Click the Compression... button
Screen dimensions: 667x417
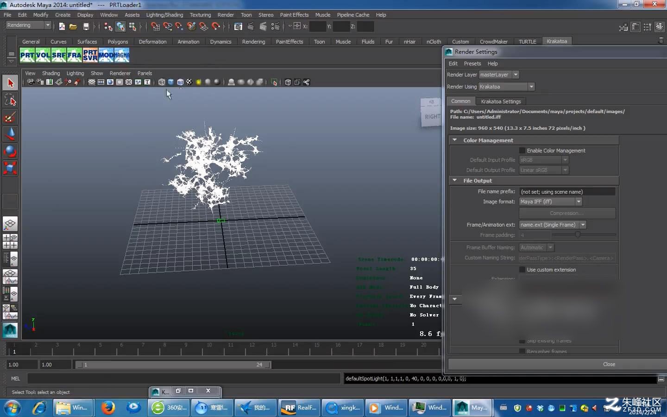pyautogui.click(x=567, y=213)
